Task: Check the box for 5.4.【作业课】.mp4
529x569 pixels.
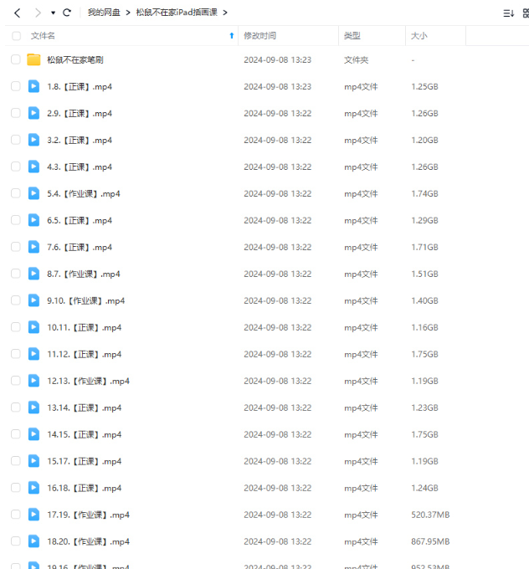Action: click(x=16, y=193)
